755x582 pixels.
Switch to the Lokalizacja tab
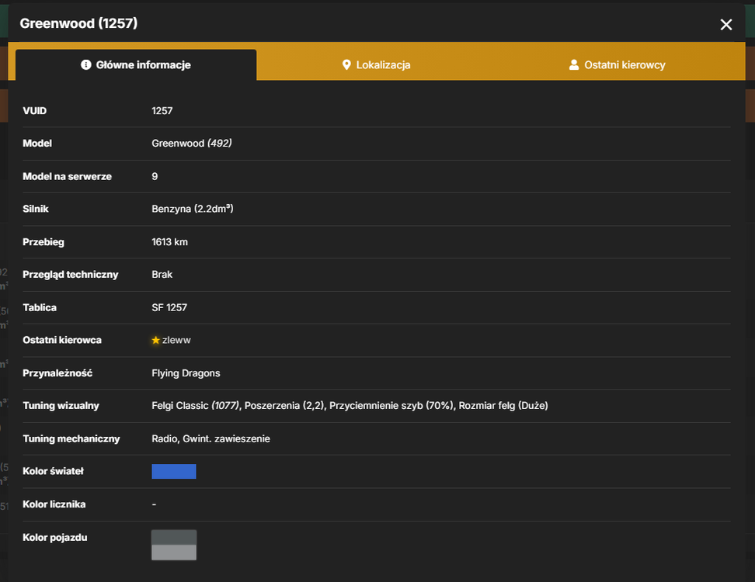(376, 64)
